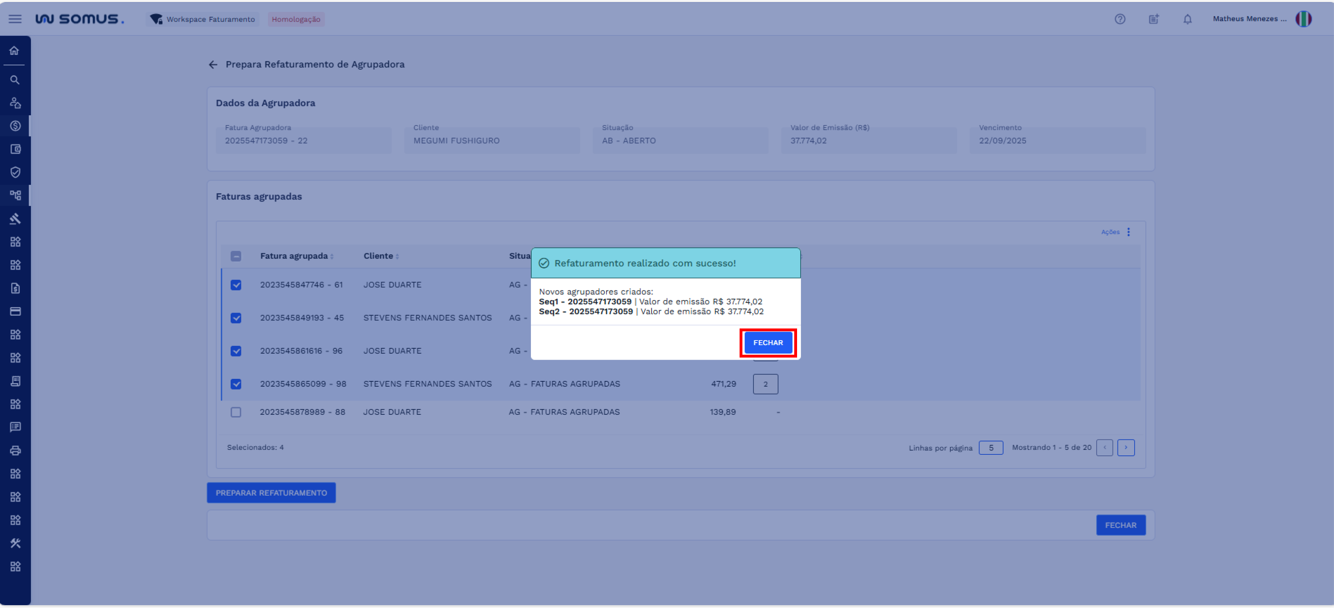1334x608 pixels.
Task: Toggle the select-all header checkbox
Action: 236,256
